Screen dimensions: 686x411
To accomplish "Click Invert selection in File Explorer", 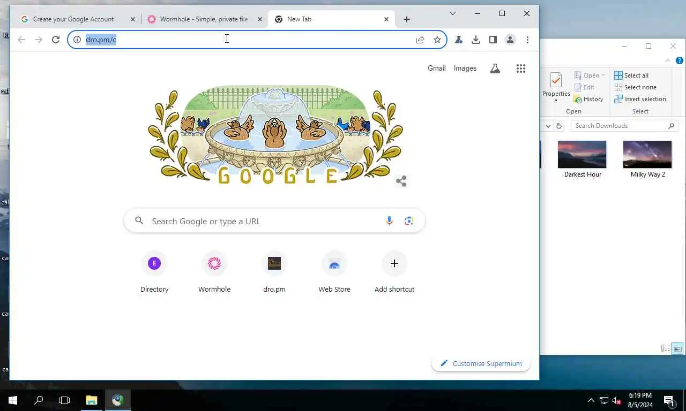I will (640, 99).
